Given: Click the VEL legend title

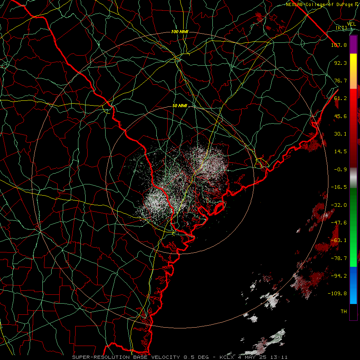Looking at the screenshot, I should pyautogui.click(x=352, y=24).
